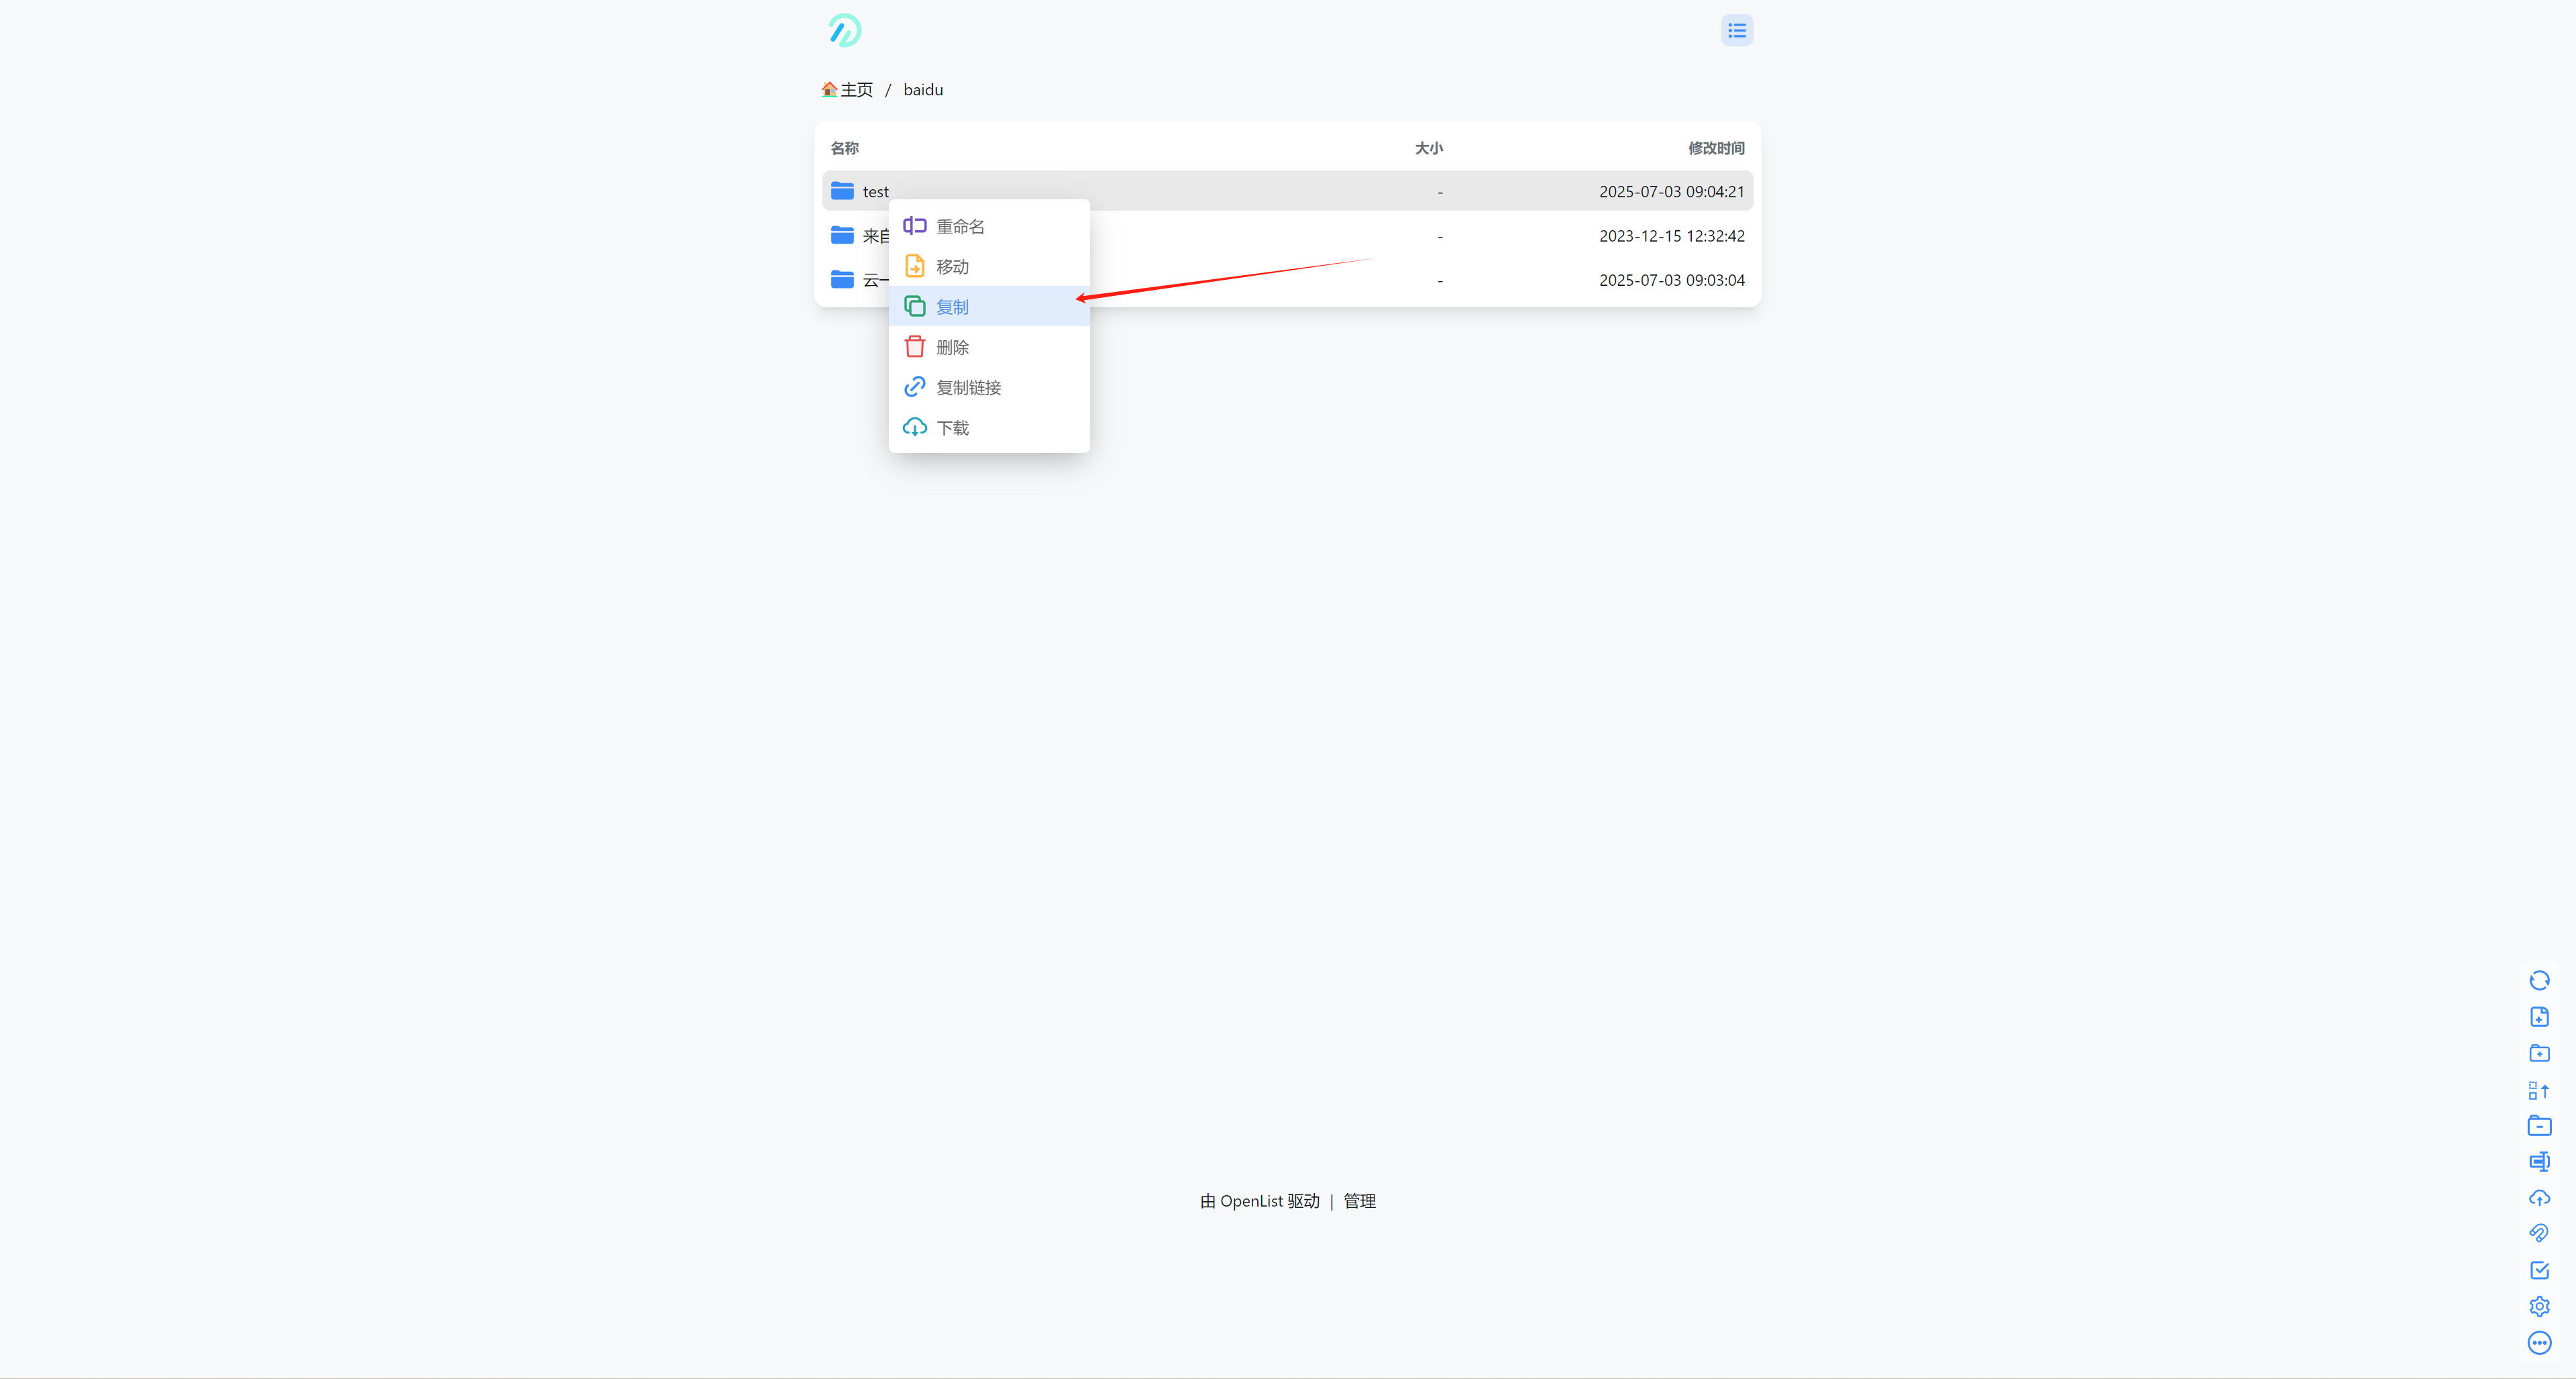
Task: Collapse side toolbar with three-dots icon
Action: tap(2539, 1343)
